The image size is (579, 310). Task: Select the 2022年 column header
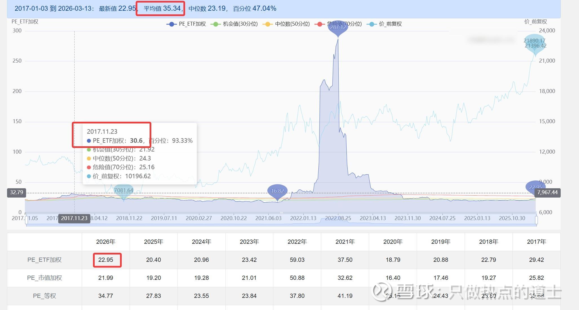297,242
